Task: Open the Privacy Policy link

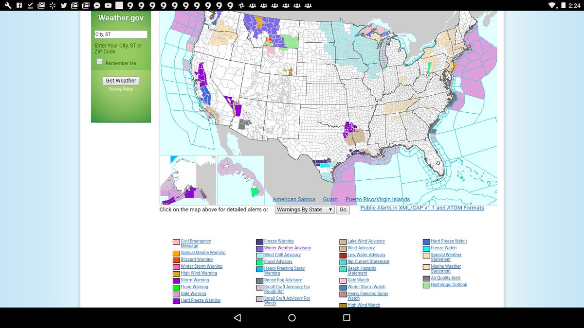Action: pyautogui.click(x=121, y=89)
